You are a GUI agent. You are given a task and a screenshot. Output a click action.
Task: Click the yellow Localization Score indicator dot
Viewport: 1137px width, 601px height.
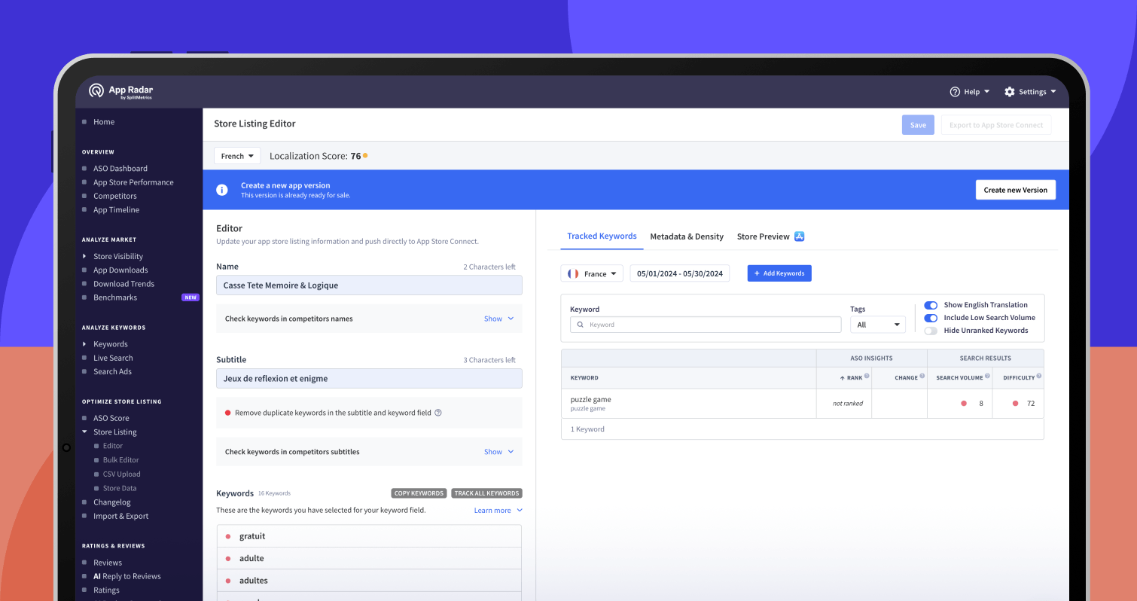[x=365, y=156]
